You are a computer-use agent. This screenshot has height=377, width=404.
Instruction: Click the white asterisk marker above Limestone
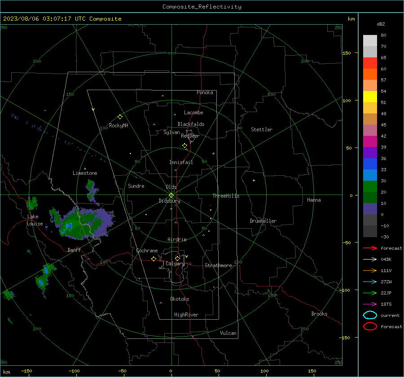pyautogui.click(x=85, y=169)
